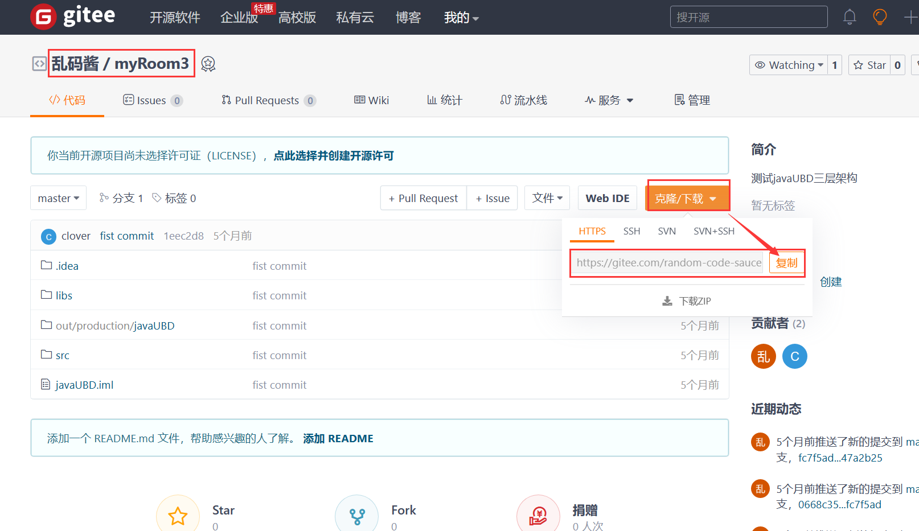Click the myRoom3 repository name link
This screenshot has height=531, width=919.
151,64
